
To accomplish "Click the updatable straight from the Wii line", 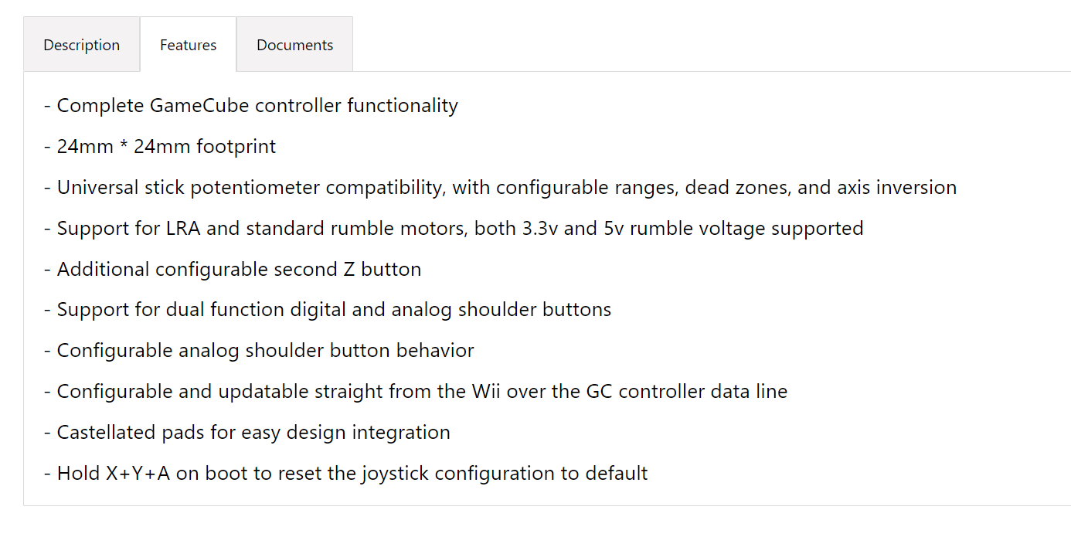I will (416, 392).
